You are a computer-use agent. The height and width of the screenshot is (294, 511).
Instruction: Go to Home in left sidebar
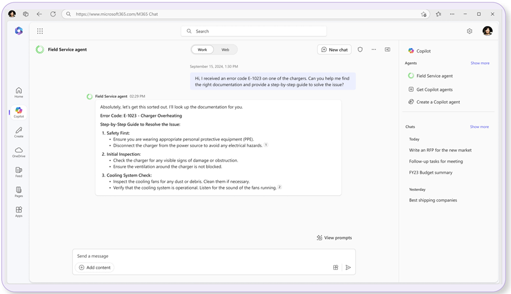pyautogui.click(x=19, y=93)
